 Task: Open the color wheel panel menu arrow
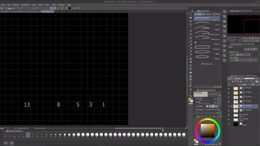tap(221, 116)
